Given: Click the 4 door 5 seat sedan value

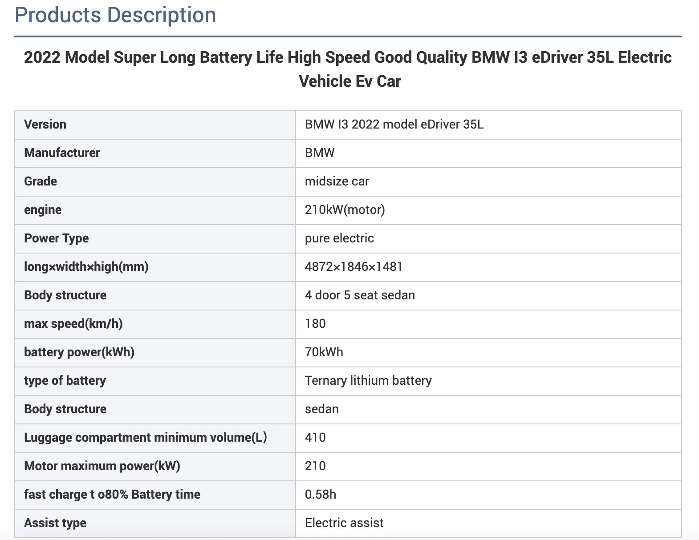Looking at the screenshot, I should [x=360, y=295].
